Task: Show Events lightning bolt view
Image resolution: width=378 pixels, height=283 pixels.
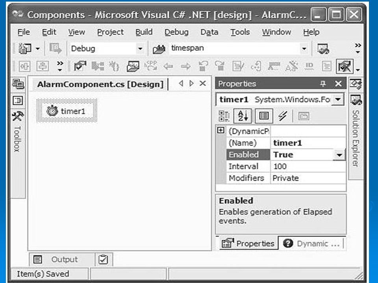Action: tap(283, 116)
